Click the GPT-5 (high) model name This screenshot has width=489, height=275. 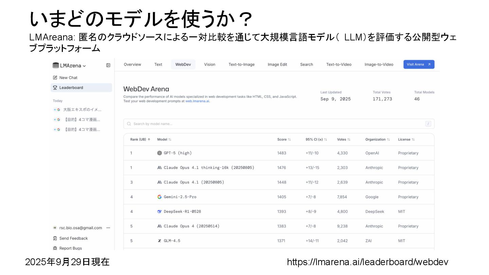click(178, 153)
